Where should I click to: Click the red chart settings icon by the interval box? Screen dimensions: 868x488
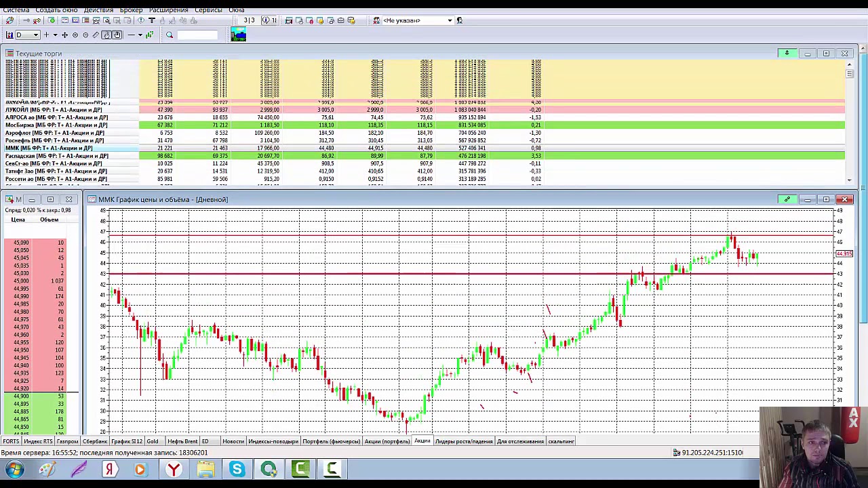[9, 35]
